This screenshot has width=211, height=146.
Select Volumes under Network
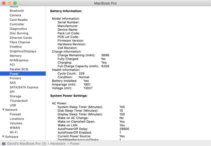click(x=16, y=123)
